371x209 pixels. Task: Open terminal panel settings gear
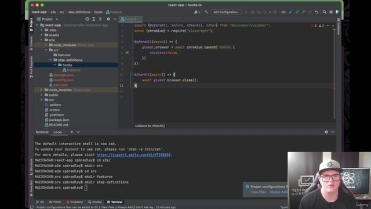coord(326,132)
